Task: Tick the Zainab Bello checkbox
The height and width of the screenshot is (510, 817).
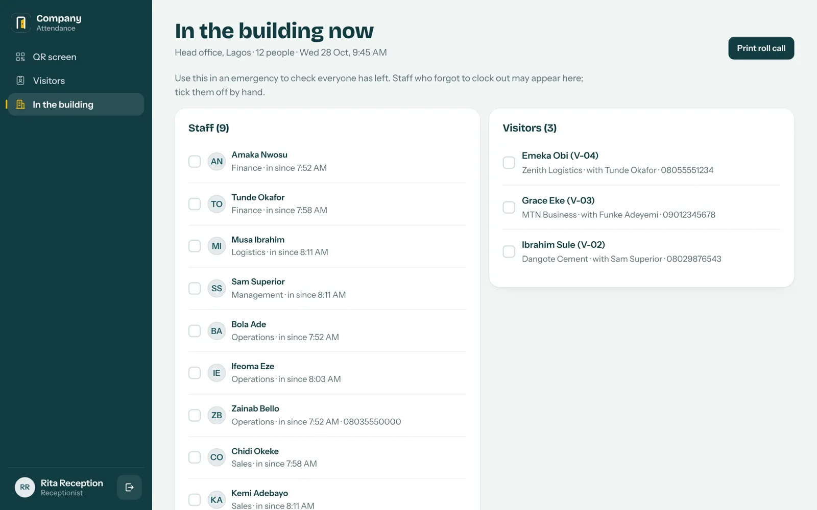Action: tap(195, 416)
